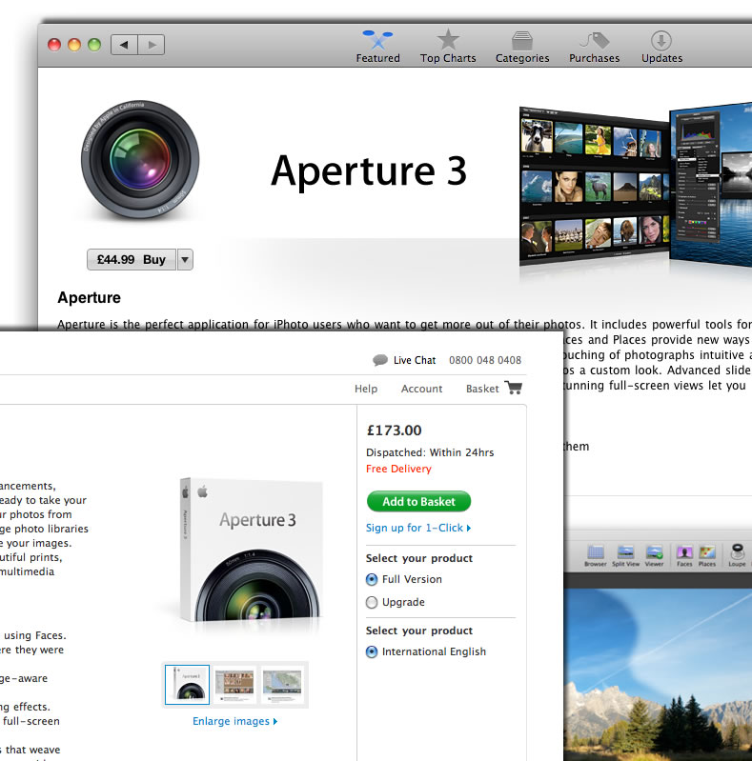Open the Featured section in App Store

pyautogui.click(x=378, y=47)
